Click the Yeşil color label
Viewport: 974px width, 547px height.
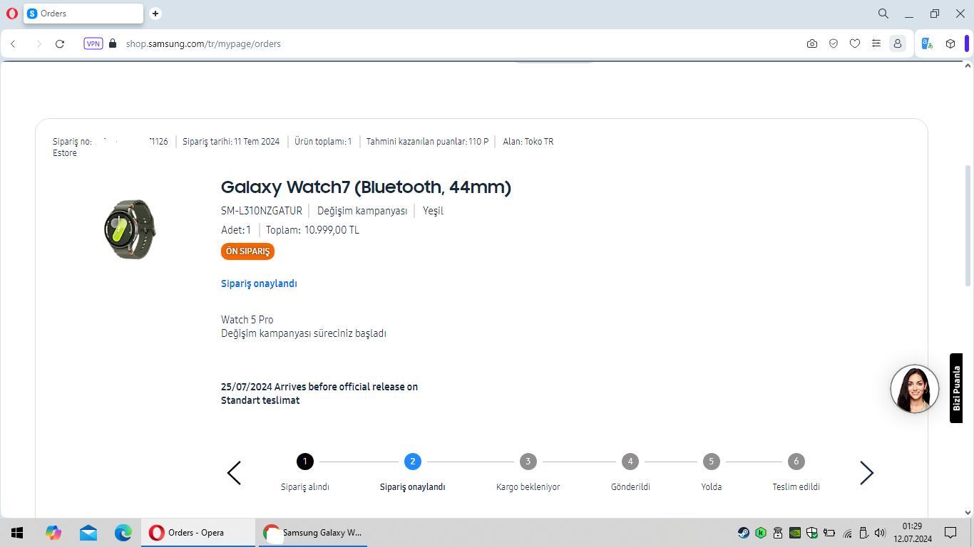pos(433,211)
